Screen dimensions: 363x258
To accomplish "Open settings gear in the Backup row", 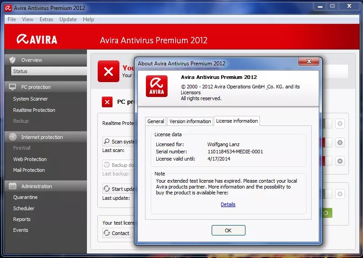I will 340,161.
